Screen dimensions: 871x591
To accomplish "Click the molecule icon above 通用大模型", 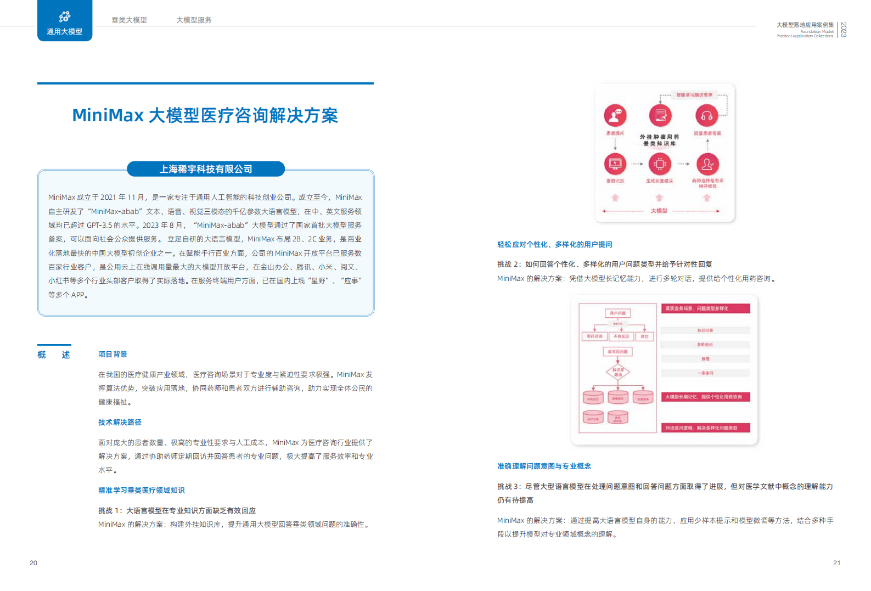I will point(65,16).
